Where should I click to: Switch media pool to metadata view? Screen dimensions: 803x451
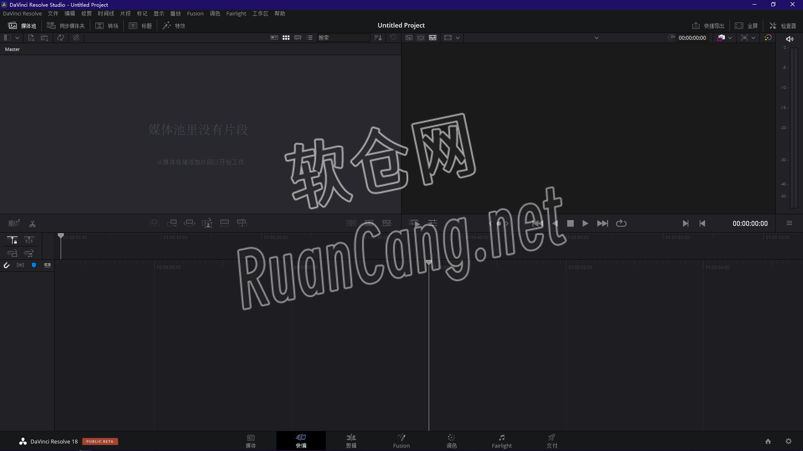[x=274, y=38]
